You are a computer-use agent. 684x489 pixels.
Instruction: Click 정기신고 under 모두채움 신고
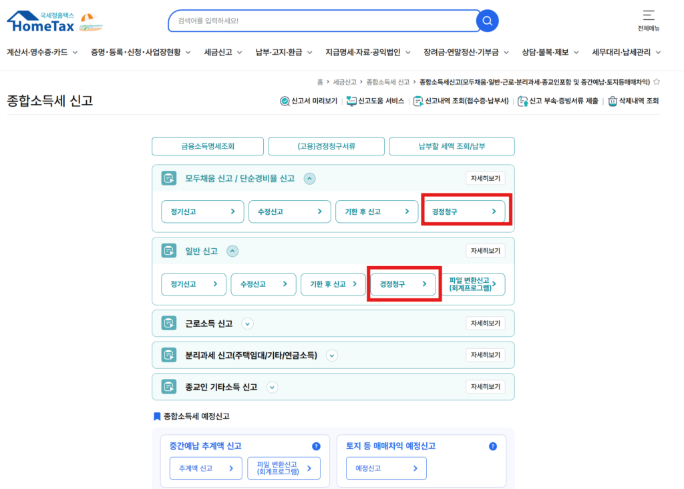[x=202, y=211]
